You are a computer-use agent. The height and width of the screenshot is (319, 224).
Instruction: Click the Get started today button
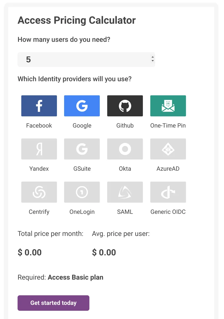pyautogui.click(x=53, y=303)
